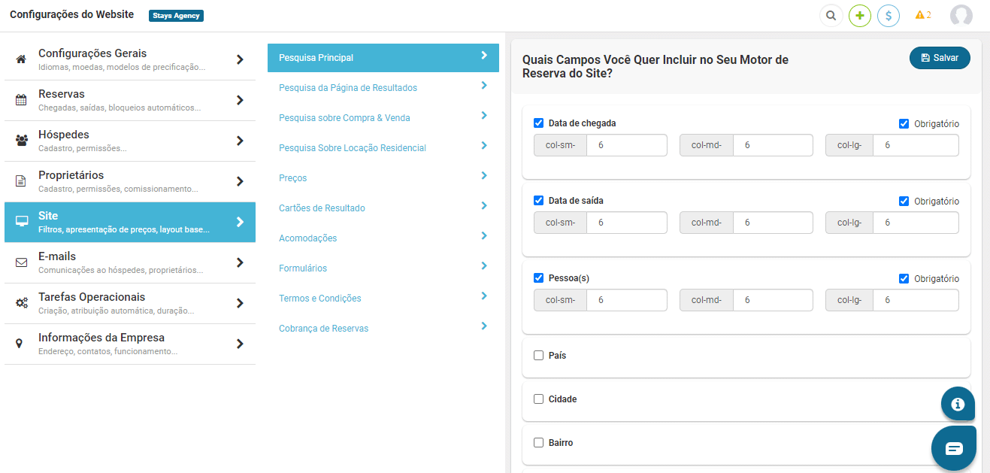Uncheck the Pessoa(s) field
Viewport: 990px width, 473px height.
tap(538, 278)
